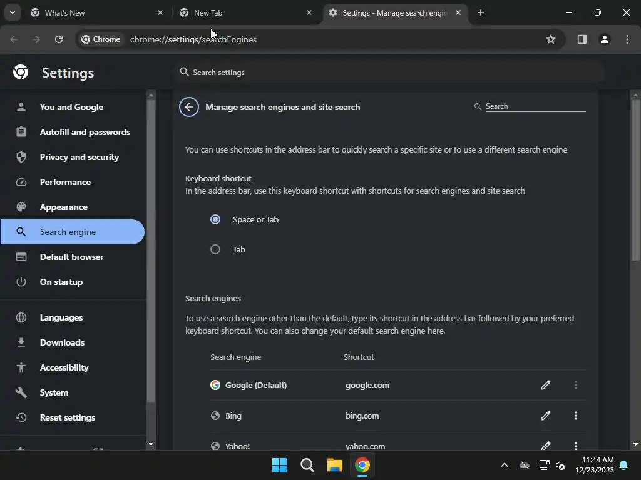Open more actions menu for Bing
This screenshot has height=480, width=641.
click(x=576, y=416)
